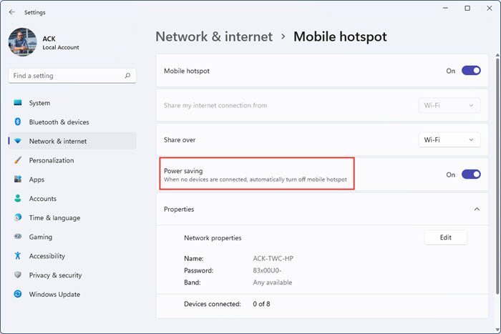Image resolution: width=501 pixels, height=334 pixels.
Task: Turn off the Mobile hotspot toggle
Action: point(471,71)
